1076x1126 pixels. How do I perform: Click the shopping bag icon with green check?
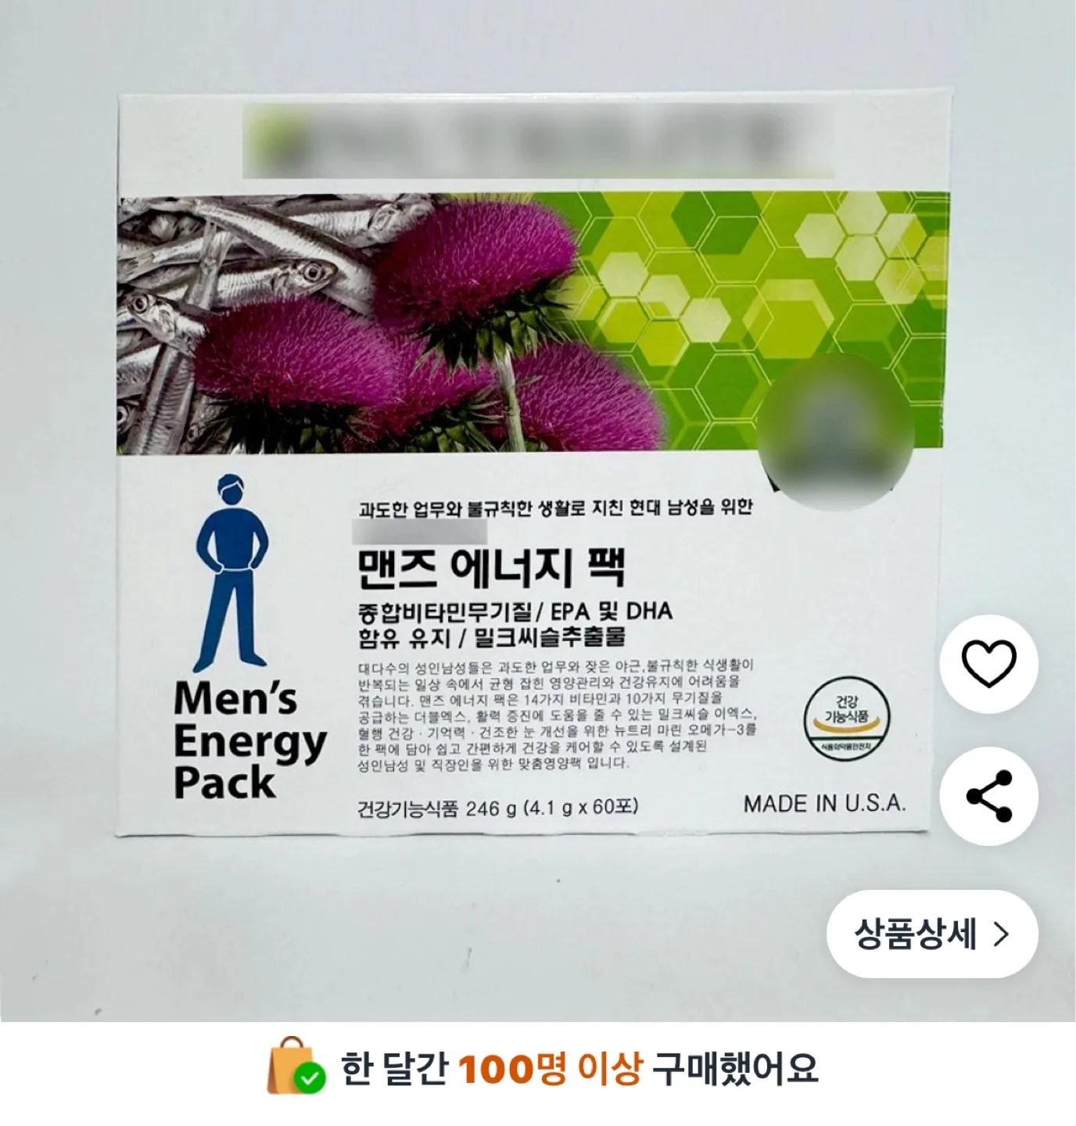coord(296,1066)
